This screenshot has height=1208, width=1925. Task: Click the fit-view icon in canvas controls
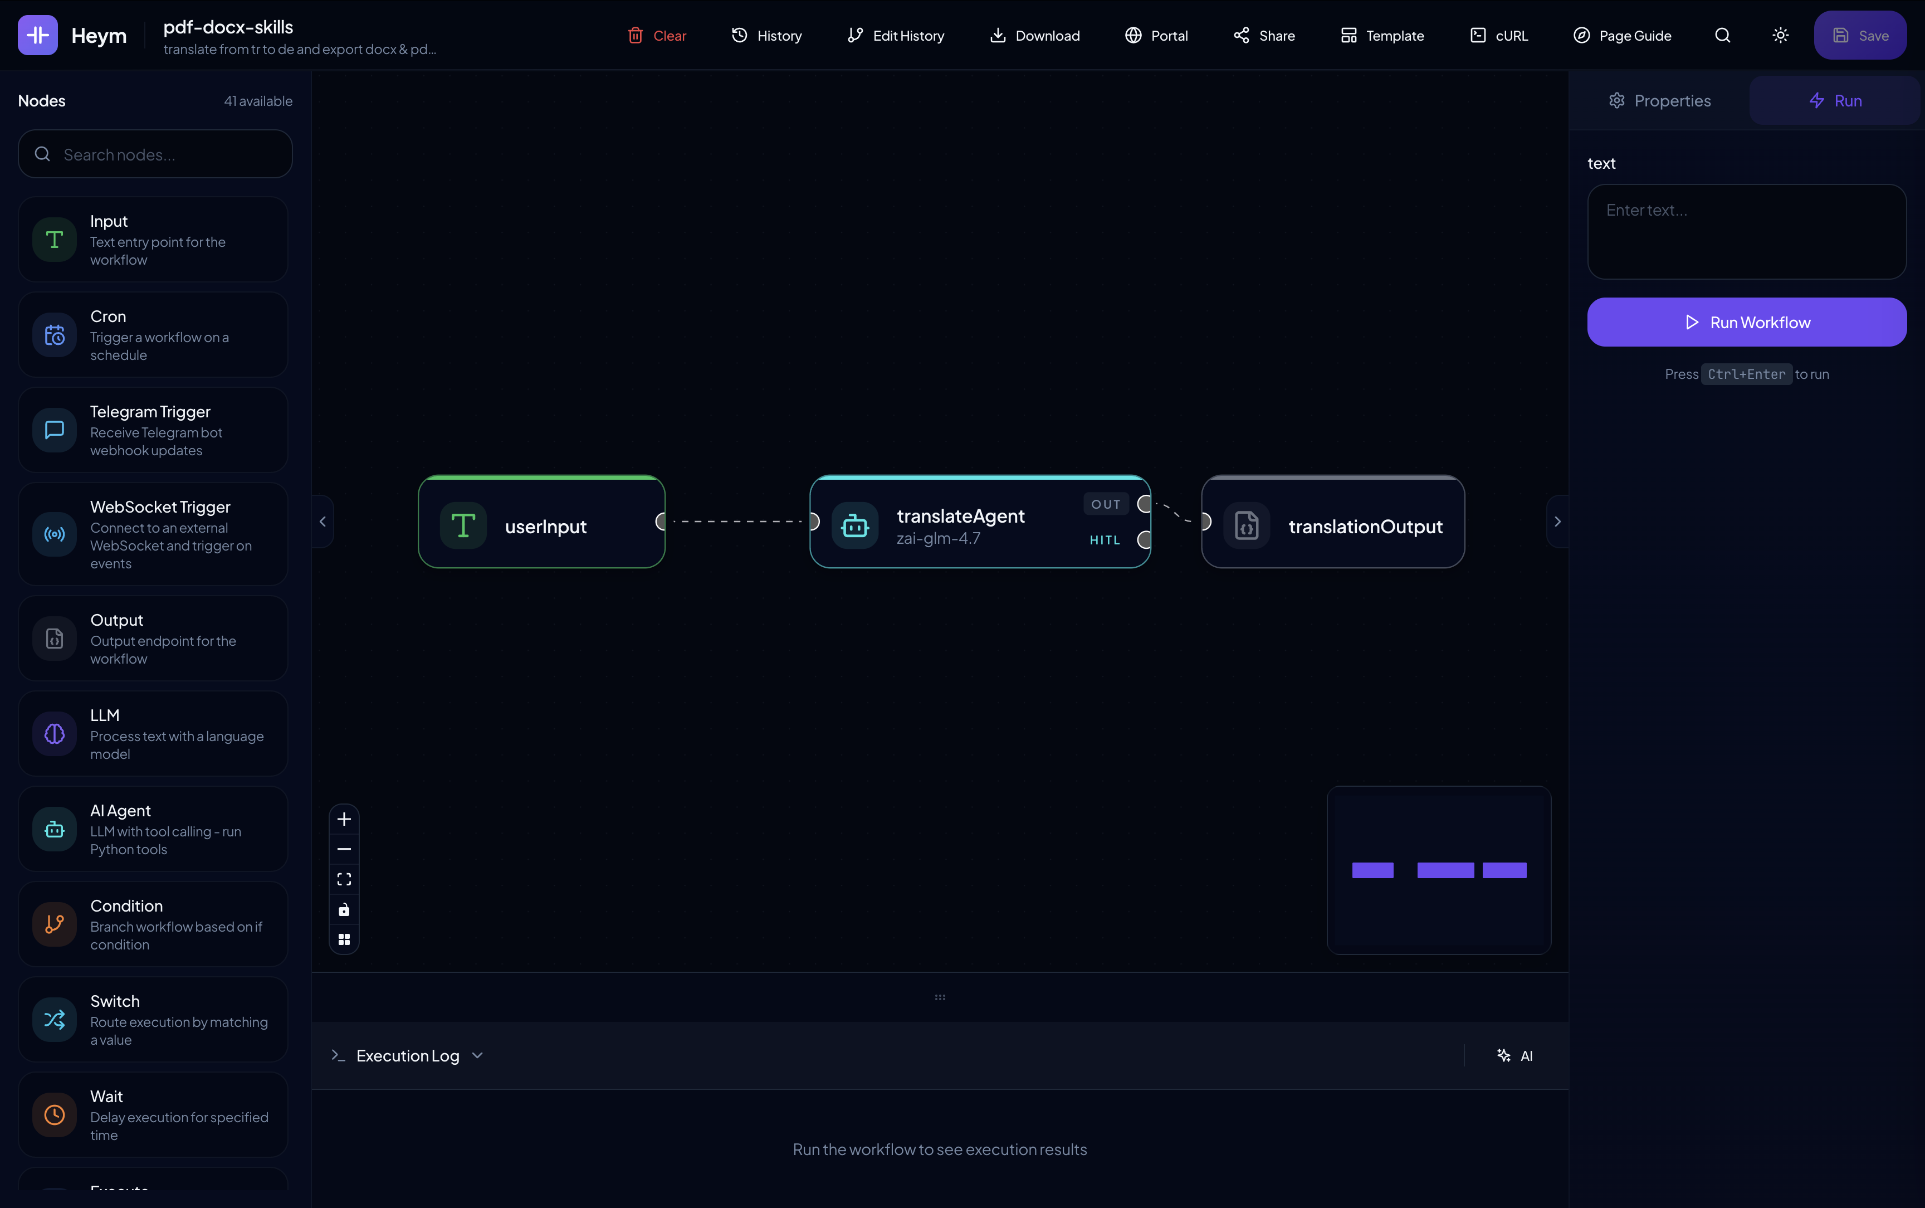pos(344,878)
